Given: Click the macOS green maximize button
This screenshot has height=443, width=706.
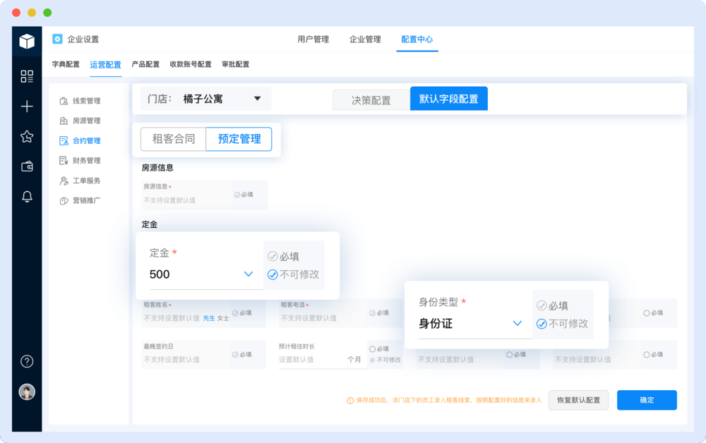Looking at the screenshot, I should pos(47,13).
